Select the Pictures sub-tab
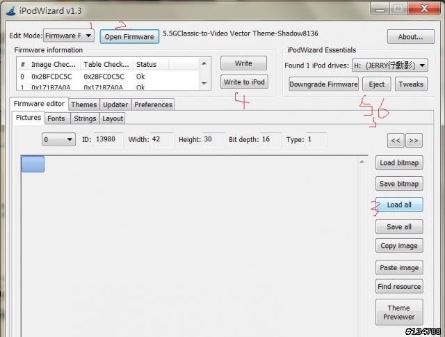The width and height of the screenshot is (445, 337). coord(29,118)
